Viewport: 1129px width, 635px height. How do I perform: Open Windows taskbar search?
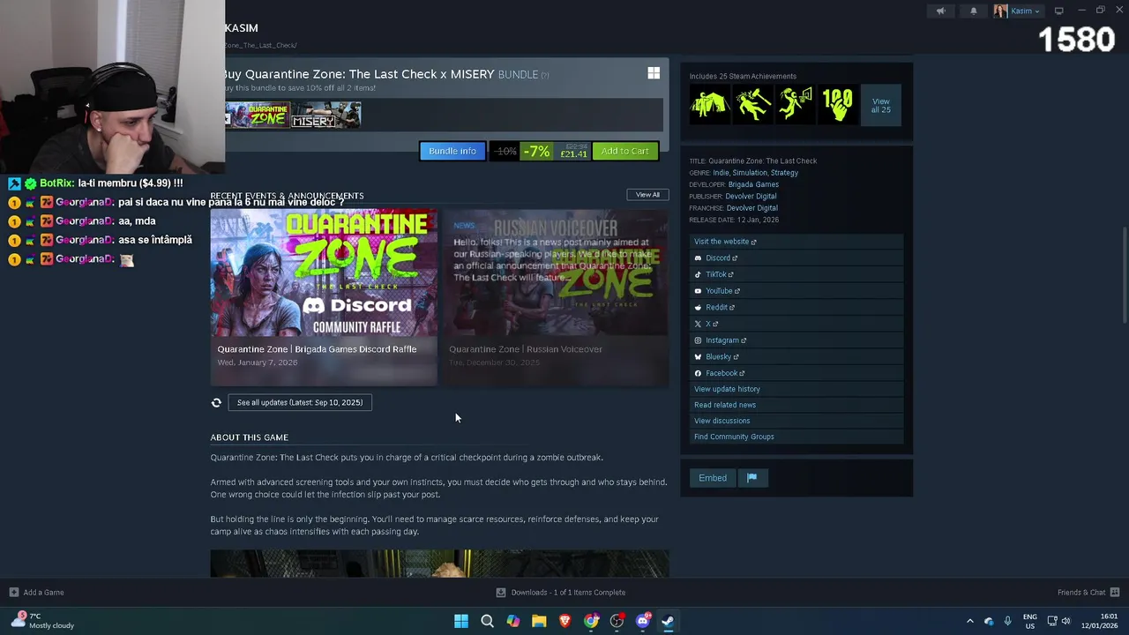click(x=487, y=621)
